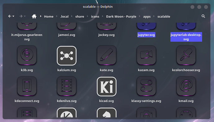Click the highlighted jupyterlab-desktop.svg icon
This screenshot has width=214, height=122.
coord(186,26)
